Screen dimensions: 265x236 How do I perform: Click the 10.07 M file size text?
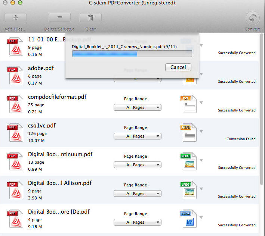(36, 141)
